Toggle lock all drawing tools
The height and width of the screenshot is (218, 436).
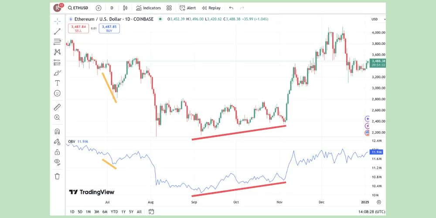pos(57,152)
